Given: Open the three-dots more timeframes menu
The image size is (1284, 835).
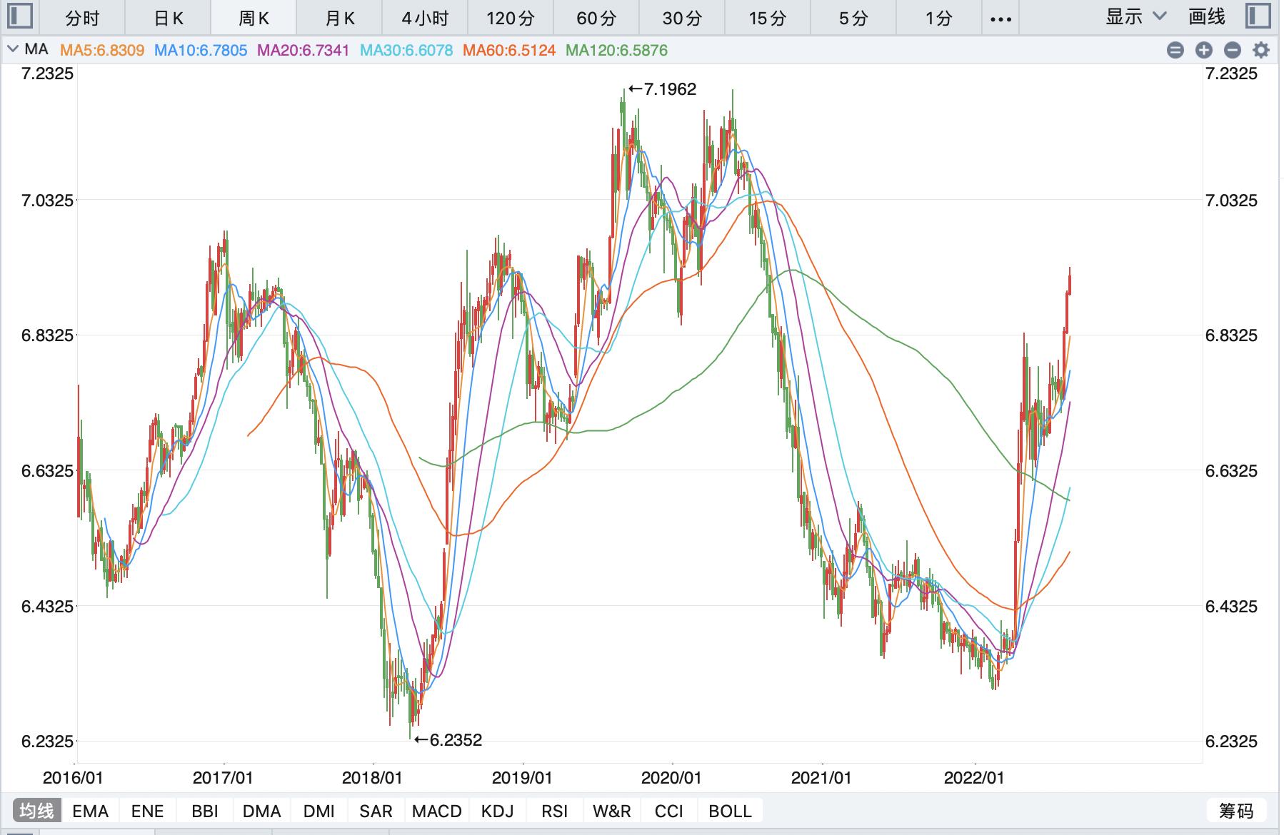Looking at the screenshot, I should click(1001, 18).
